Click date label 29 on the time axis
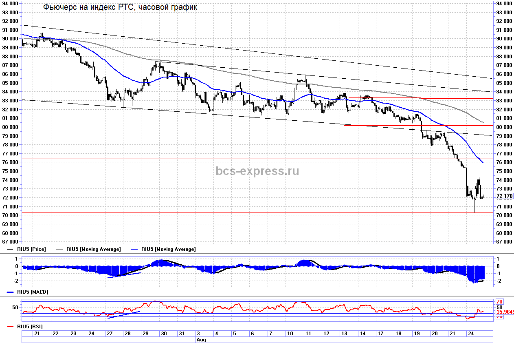 tap(145, 333)
